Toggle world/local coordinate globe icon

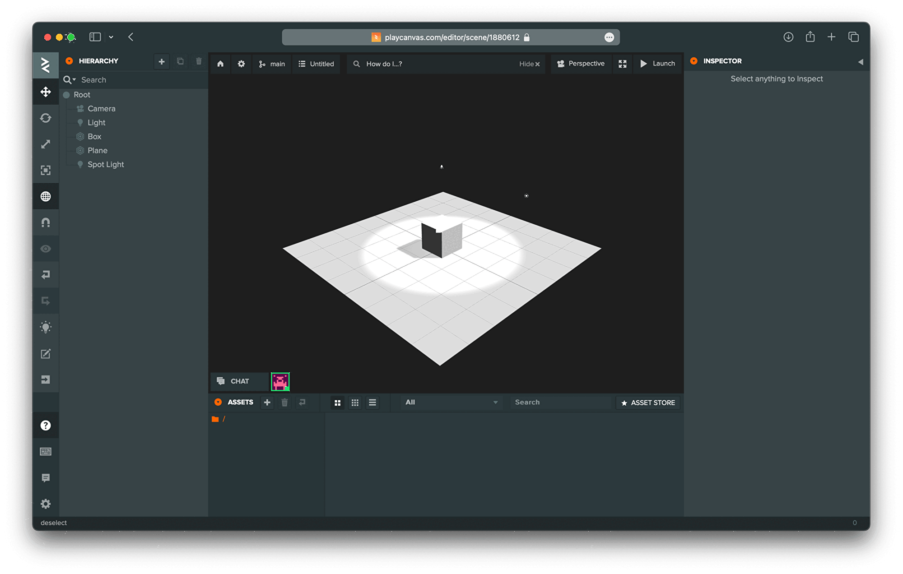(46, 196)
